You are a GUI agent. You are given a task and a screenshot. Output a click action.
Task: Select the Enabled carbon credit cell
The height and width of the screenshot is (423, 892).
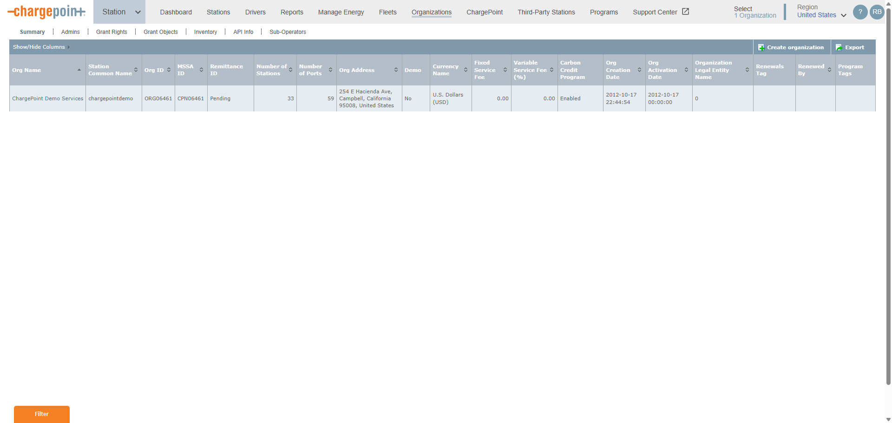580,98
